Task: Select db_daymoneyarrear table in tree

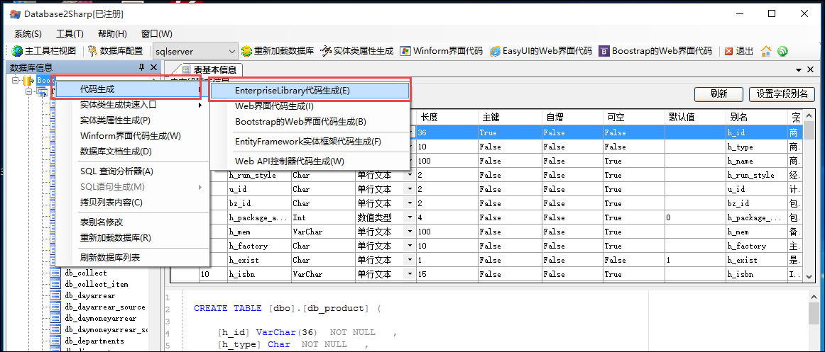Action: click(101, 319)
